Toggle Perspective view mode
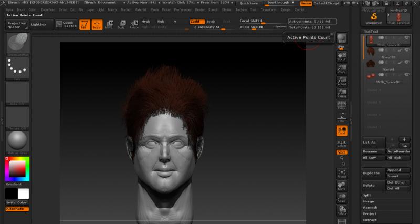The width and height of the screenshot is (420, 224). (342, 105)
